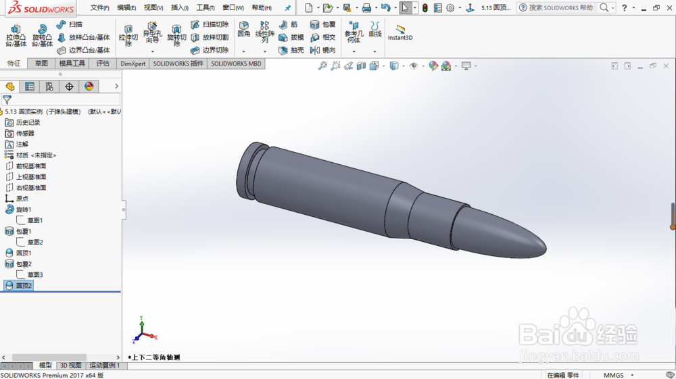Undo with the blue arrow icon
676x379 pixels.
click(386, 7)
